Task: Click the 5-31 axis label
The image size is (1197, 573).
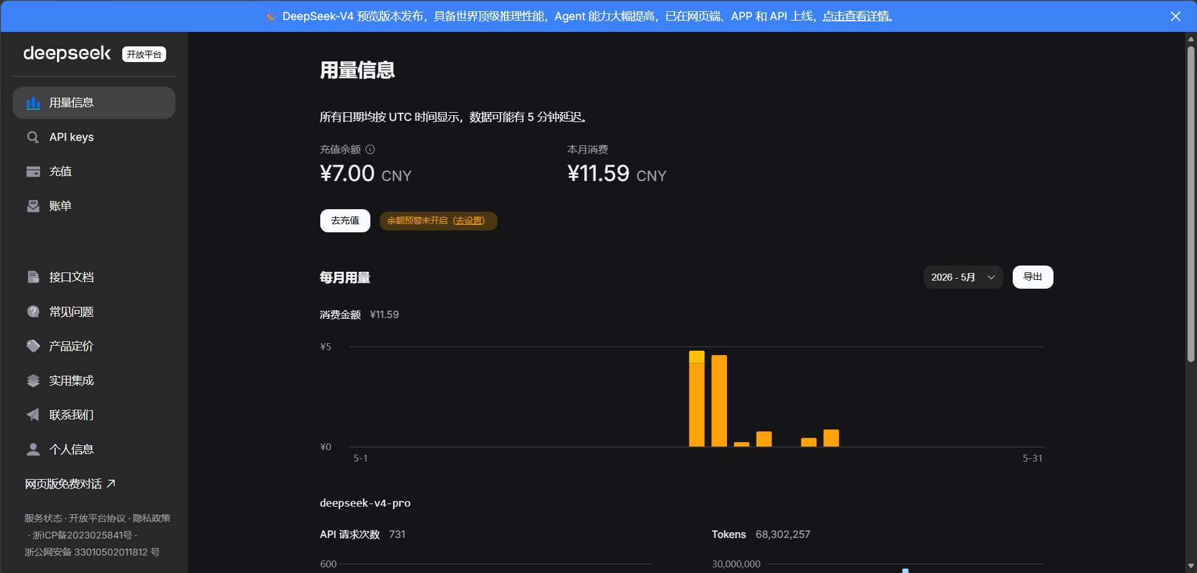Action: [1033, 458]
